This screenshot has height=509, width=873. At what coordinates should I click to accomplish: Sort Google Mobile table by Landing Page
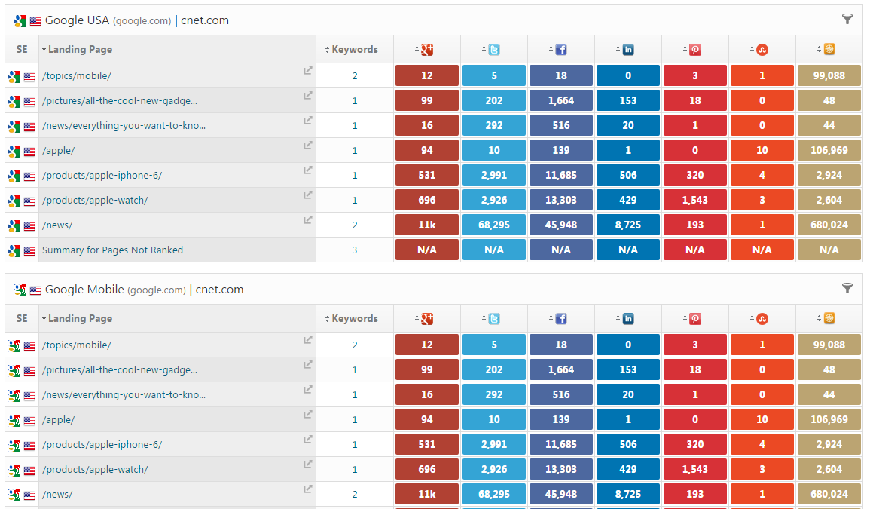(x=79, y=319)
